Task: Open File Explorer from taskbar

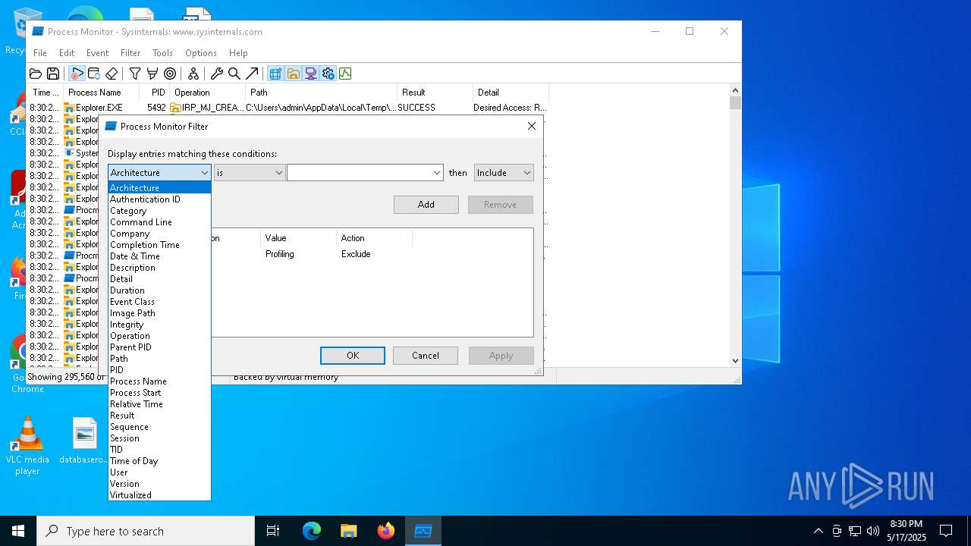Action: [349, 531]
